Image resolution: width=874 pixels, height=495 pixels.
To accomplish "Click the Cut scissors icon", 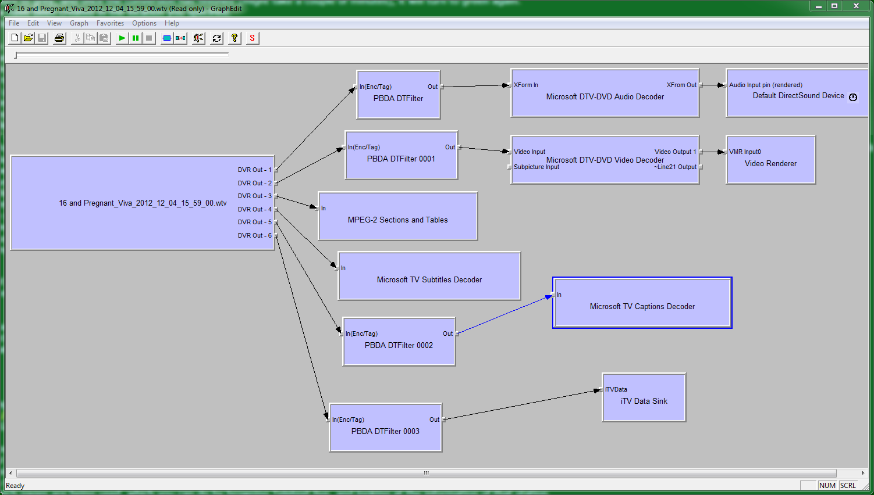I will (77, 38).
